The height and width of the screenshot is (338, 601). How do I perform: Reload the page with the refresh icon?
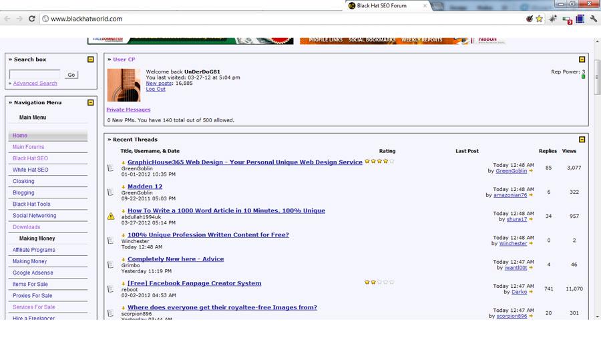pyautogui.click(x=32, y=19)
